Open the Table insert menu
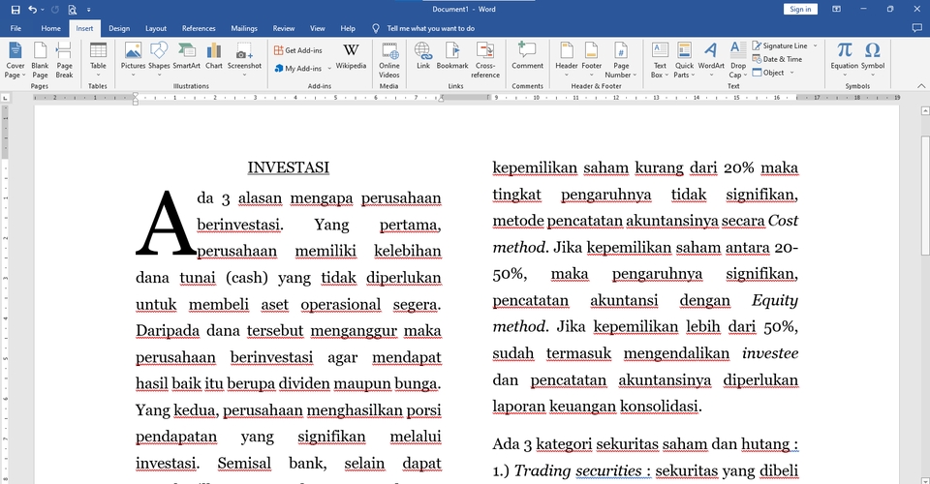Screen dimensions: 930x484 [98, 60]
